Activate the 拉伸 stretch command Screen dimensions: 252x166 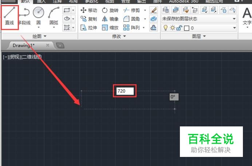(x=89, y=28)
